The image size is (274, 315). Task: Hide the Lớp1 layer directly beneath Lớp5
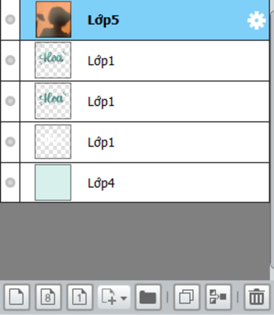pos(10,60)
